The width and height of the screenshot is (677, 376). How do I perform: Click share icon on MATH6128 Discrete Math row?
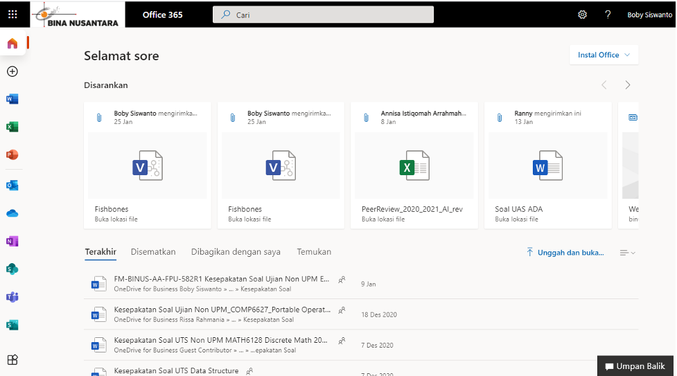342,341
